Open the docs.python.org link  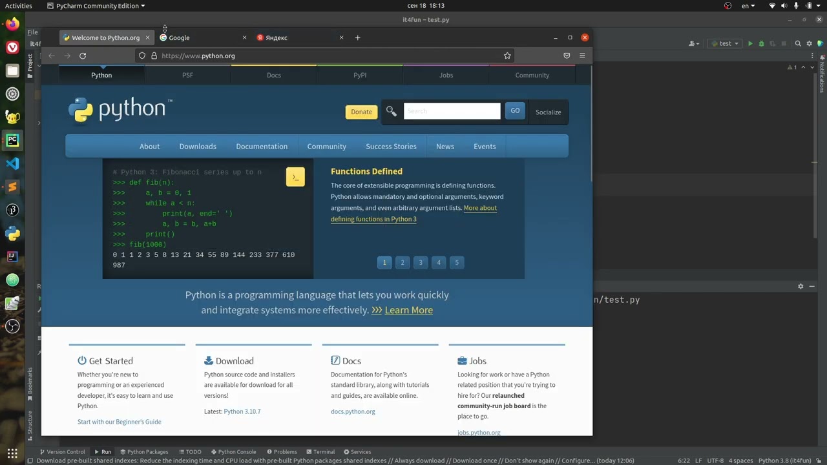click(353, 411)
